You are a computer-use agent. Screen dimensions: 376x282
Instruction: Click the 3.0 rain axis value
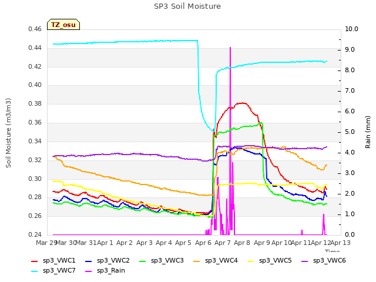pyautogui.click(x=350, y=173)
